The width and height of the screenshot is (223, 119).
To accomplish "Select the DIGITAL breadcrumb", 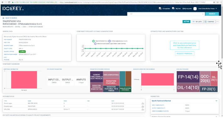I will 18,27.
